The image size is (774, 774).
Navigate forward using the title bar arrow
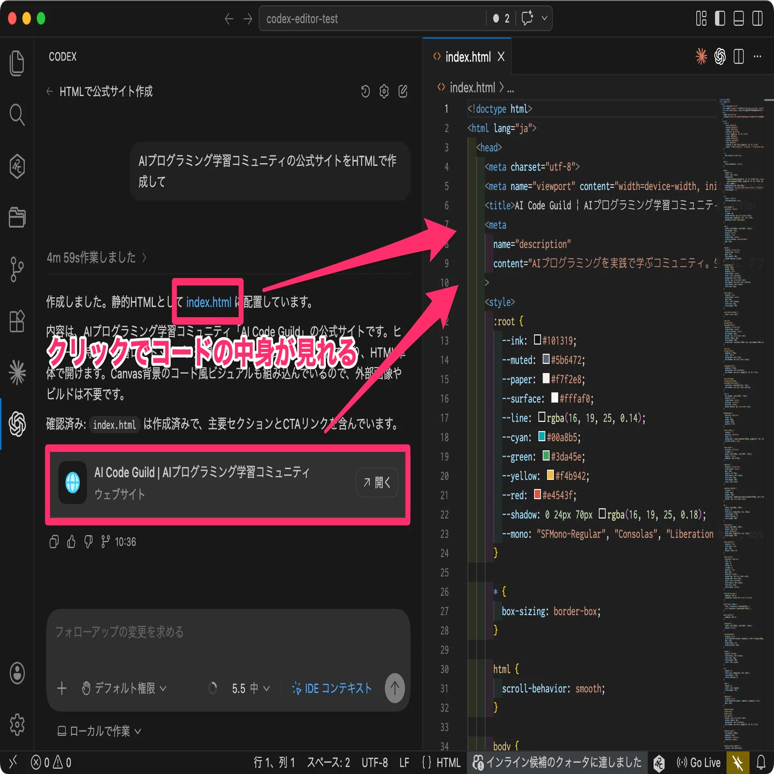tap(248, 19)
